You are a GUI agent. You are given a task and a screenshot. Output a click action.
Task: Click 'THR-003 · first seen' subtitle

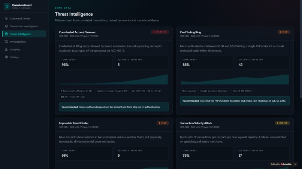[79, 127]
